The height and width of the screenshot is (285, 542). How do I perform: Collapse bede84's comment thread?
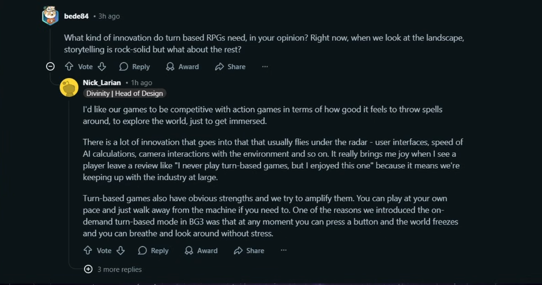click(x=50, y=66)
